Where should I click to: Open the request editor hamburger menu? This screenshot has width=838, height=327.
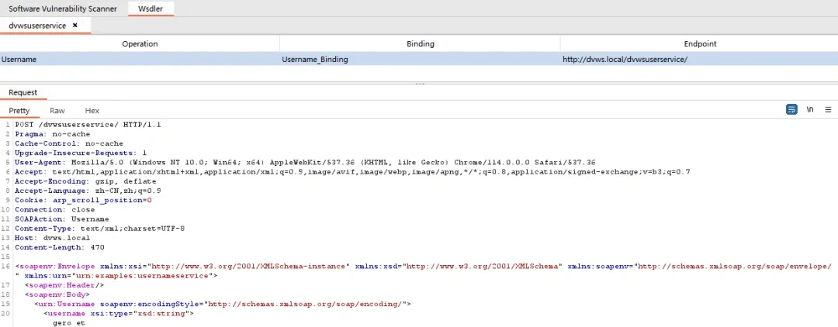pyautogui.click(x=828, y=109)
